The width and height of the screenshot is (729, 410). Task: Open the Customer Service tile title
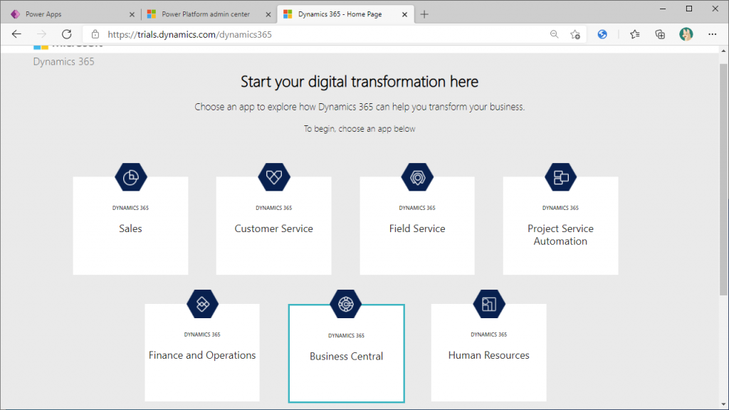(x=274, y=228)
